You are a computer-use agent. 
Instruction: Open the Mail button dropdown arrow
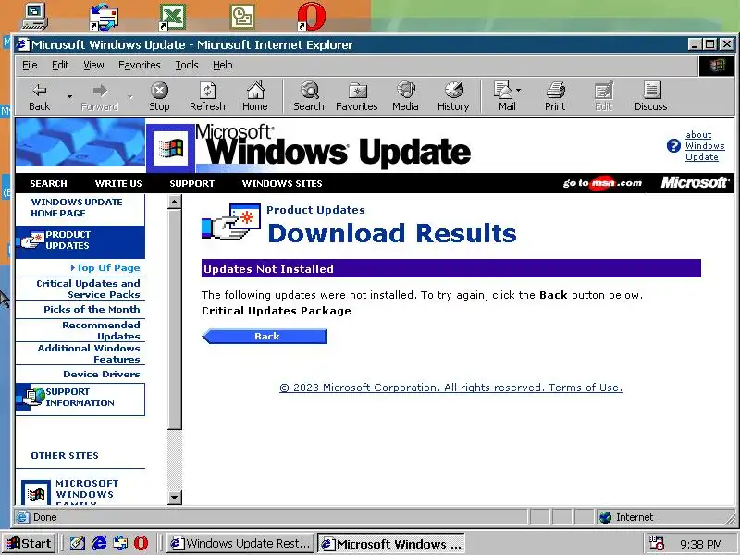tap(519, 90)
